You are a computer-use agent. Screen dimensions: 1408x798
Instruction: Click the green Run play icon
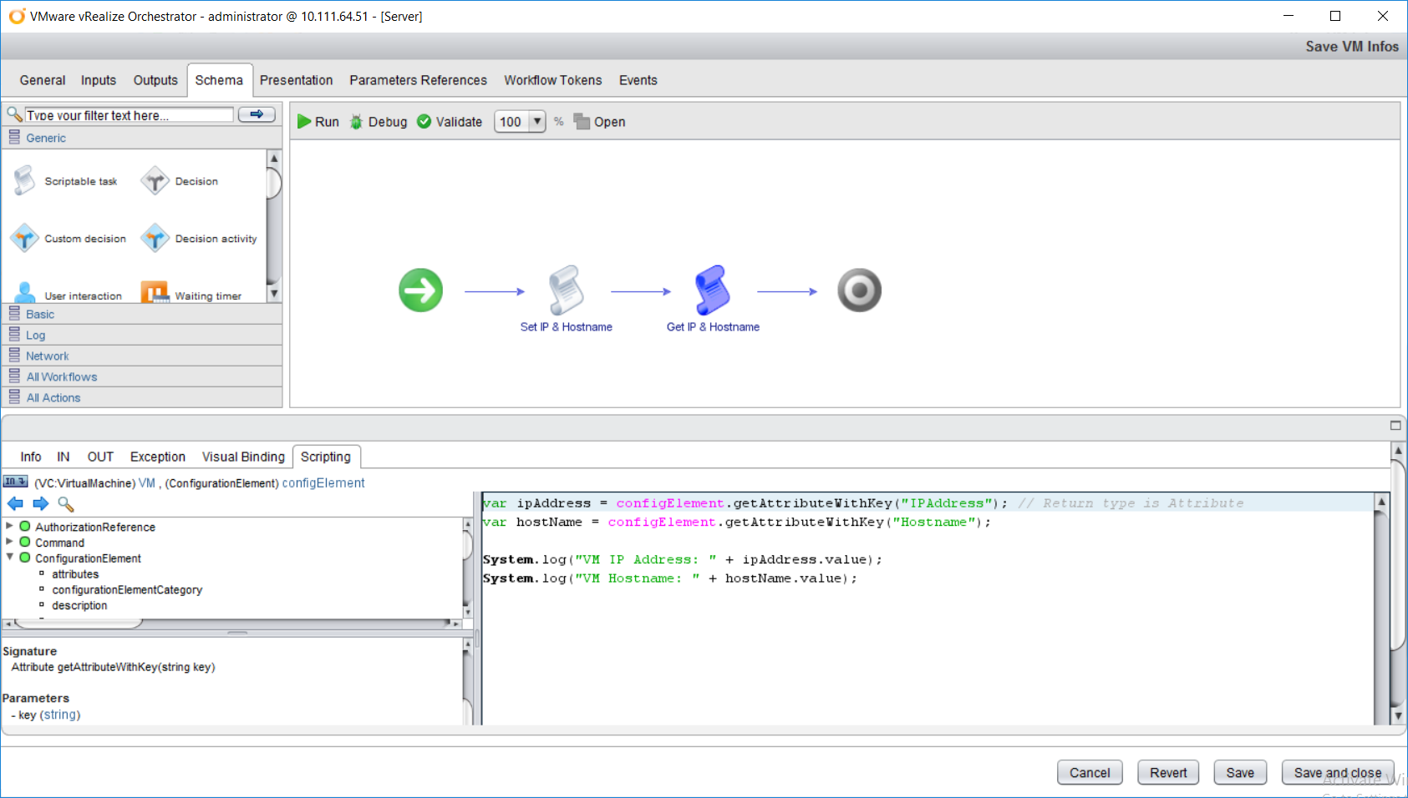tap(304, 122)
